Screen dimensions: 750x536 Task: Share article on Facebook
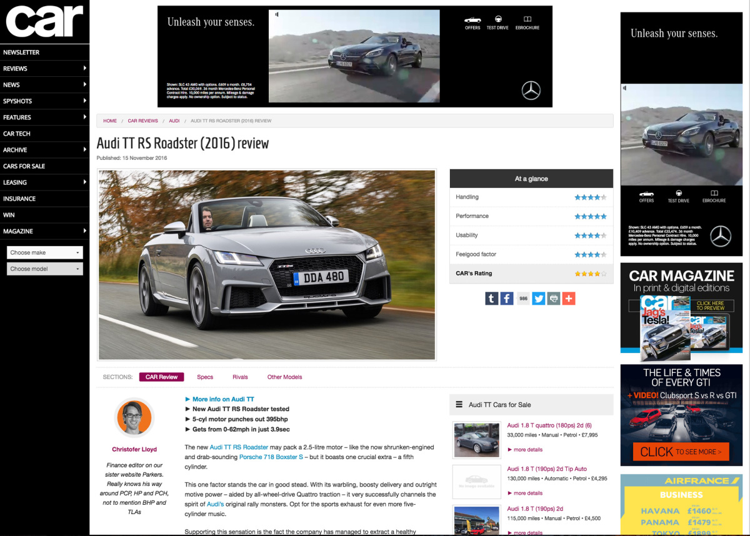point(507,299)
